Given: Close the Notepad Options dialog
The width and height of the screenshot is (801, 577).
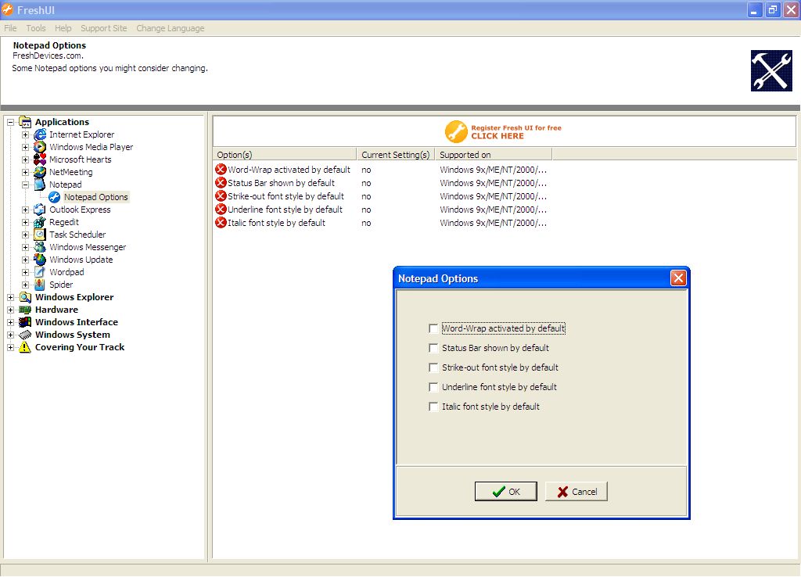Looking at the screenshot, I should pos(678,278).
